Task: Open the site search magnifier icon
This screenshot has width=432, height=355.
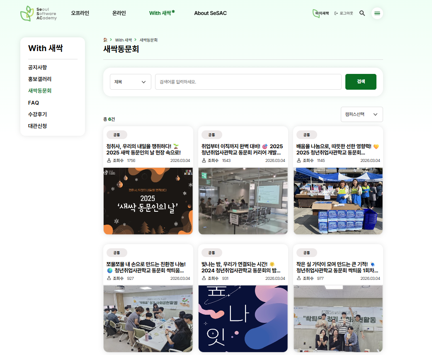Action: (x=362, y=13)
